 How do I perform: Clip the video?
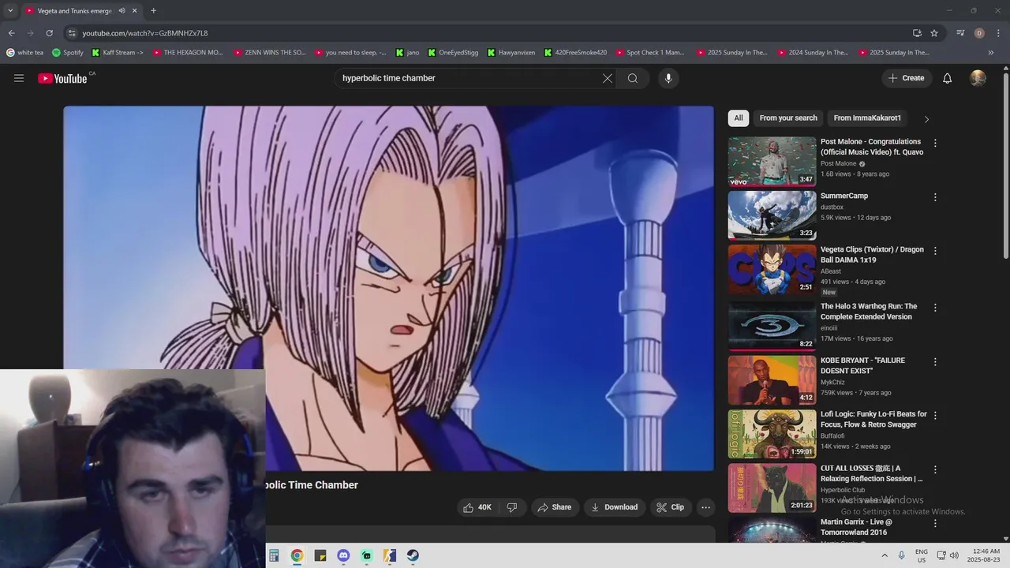point(671,507)
